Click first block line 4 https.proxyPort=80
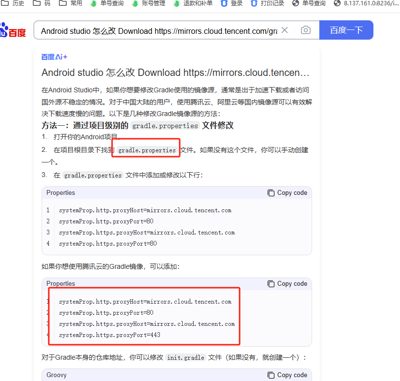Viewport: 400px width, 381px height. pos(108,244)
